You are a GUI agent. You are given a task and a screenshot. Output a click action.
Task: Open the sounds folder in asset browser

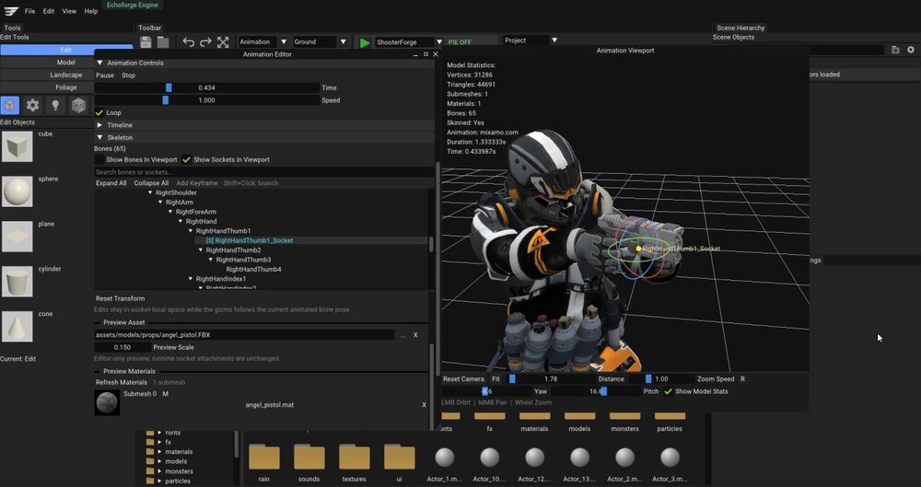[x=309, y=457]
